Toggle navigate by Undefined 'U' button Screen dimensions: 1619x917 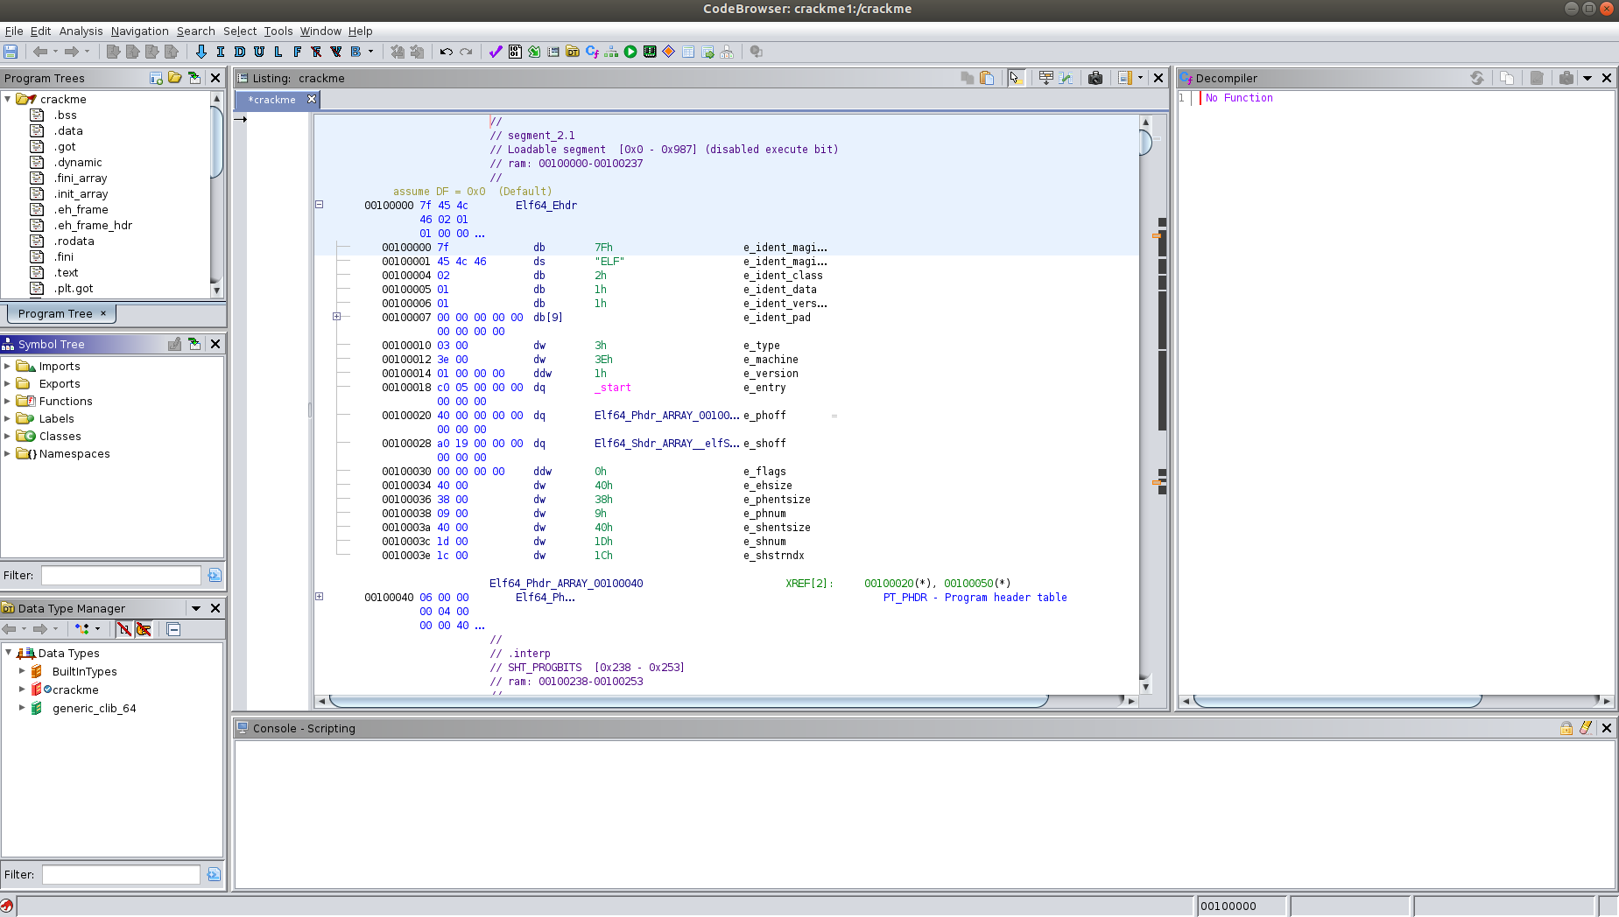coord(258,52)
